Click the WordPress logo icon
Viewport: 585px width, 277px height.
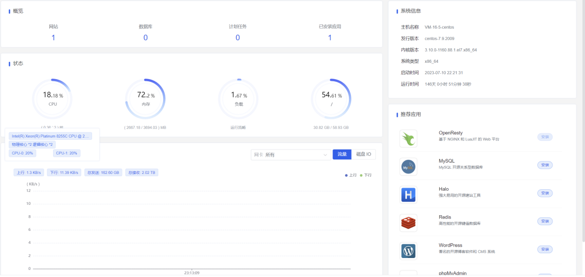click(408, 251)
